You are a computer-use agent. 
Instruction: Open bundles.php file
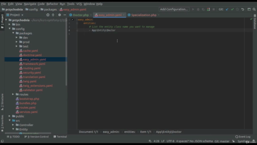coord(28,103)
